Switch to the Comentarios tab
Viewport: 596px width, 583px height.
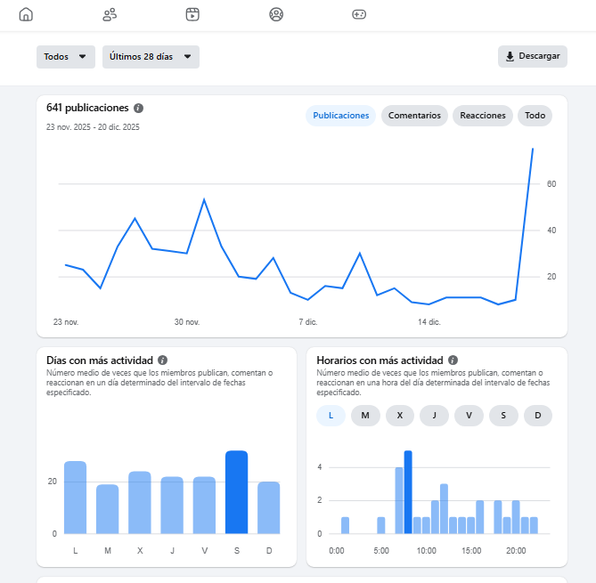(x=414, y=116)
